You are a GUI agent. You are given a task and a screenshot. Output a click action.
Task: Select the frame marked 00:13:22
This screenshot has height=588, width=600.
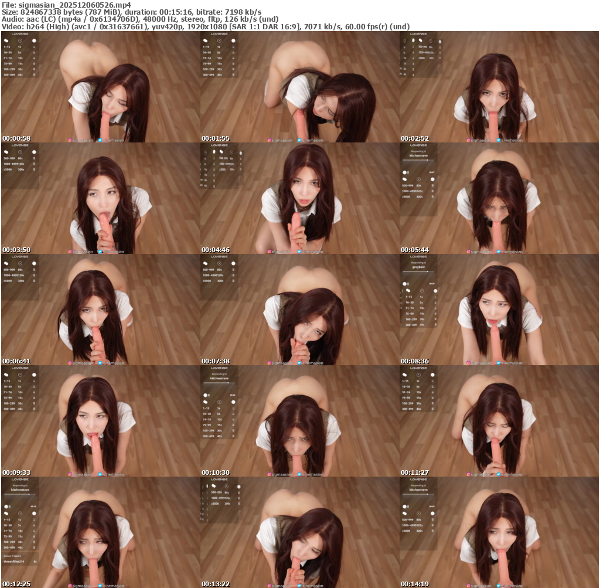pos(299,532)
